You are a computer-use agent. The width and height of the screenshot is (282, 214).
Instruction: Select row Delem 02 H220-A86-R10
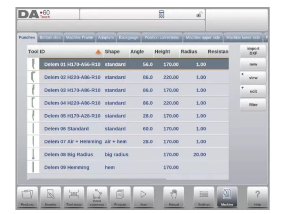point(128,77)
